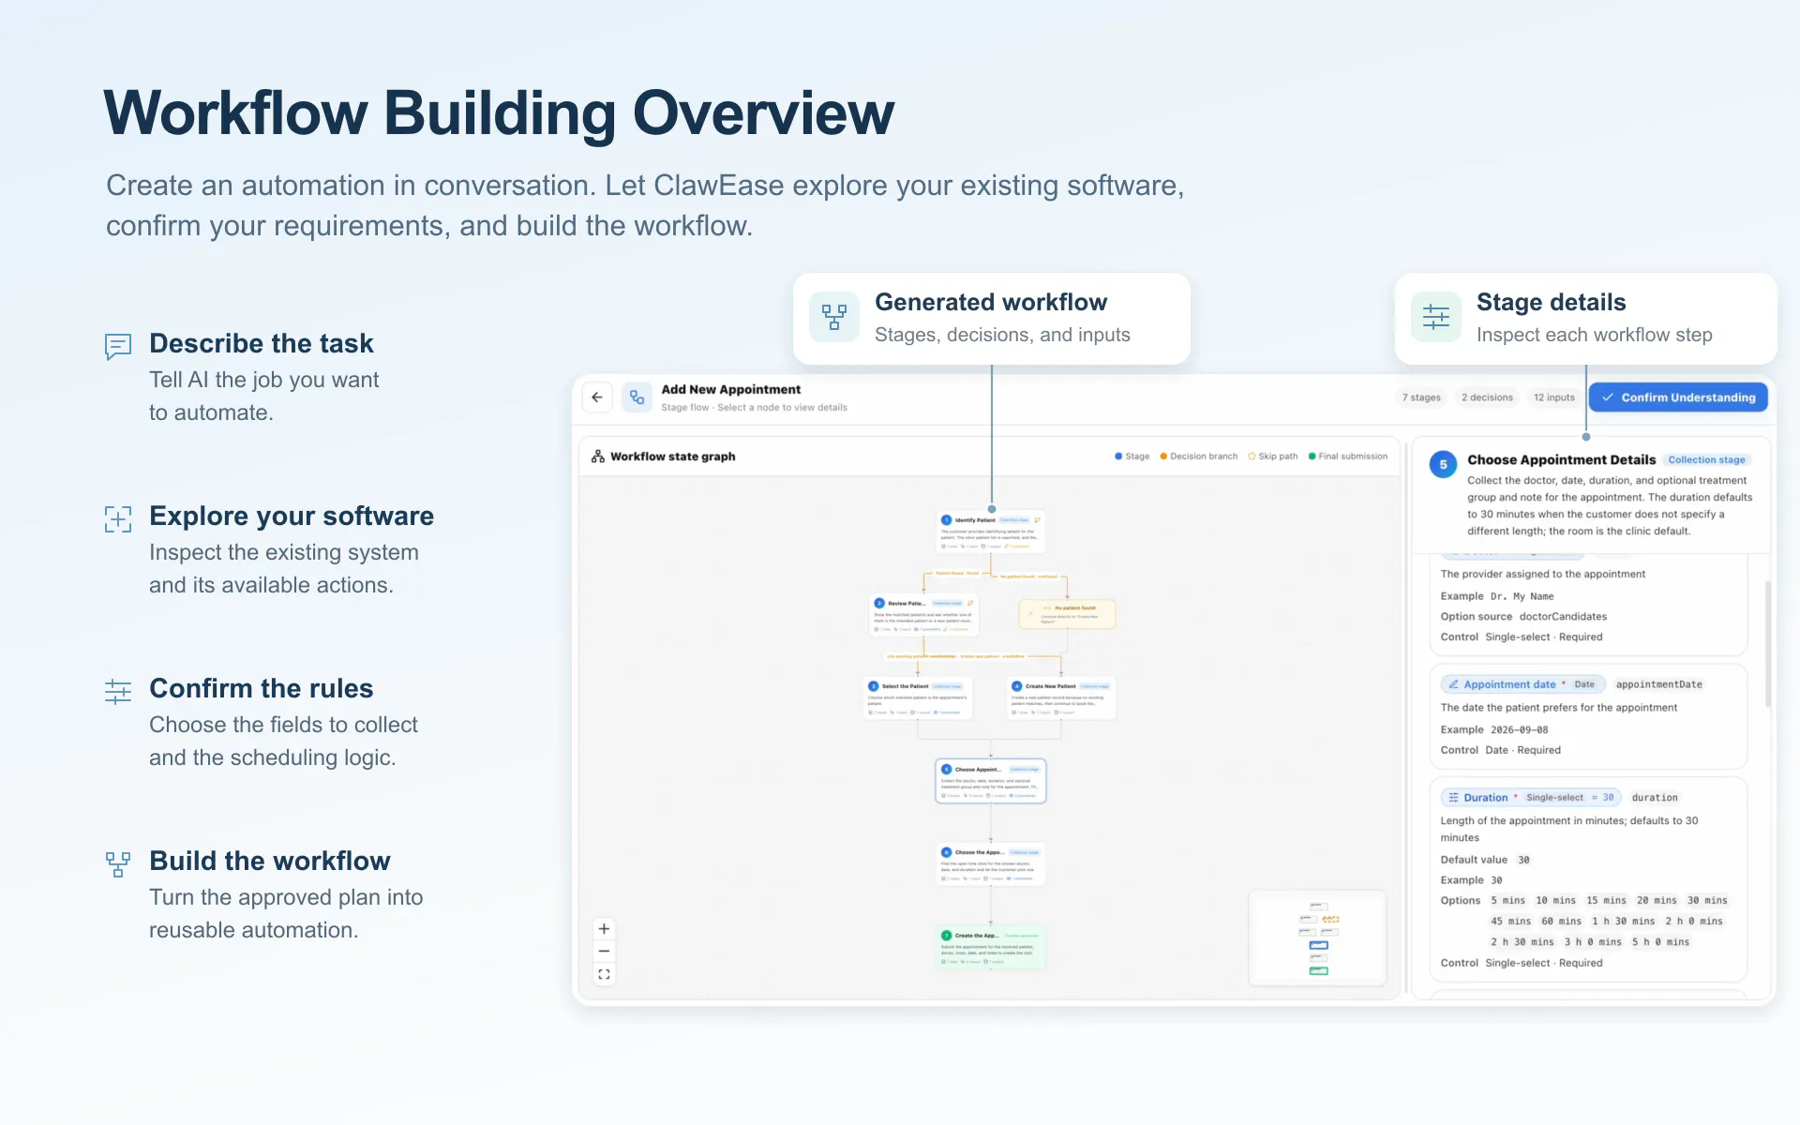Click the 20 mins option

pos(1657,901)
